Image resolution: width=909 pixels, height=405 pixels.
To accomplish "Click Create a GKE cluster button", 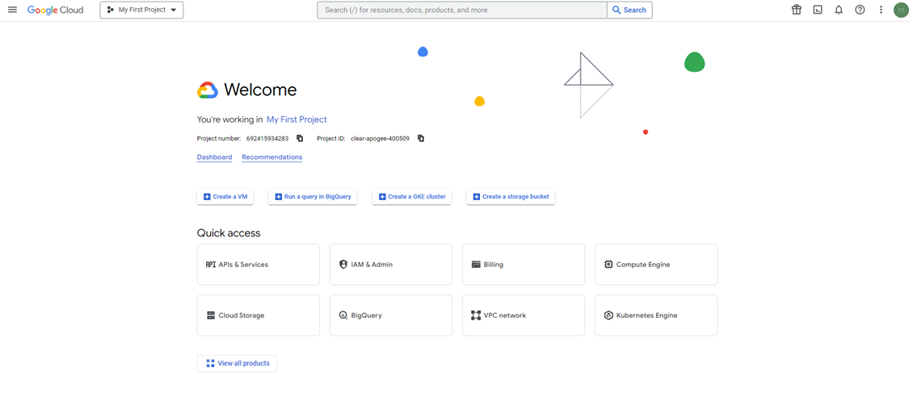I will [x=411, y=197].
